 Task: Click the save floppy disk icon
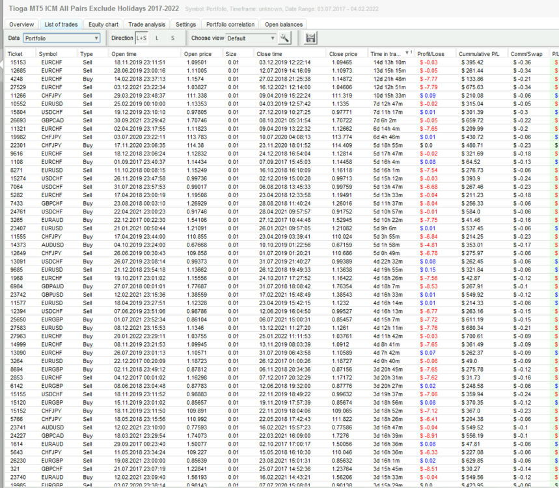click(x=310, y=38)
